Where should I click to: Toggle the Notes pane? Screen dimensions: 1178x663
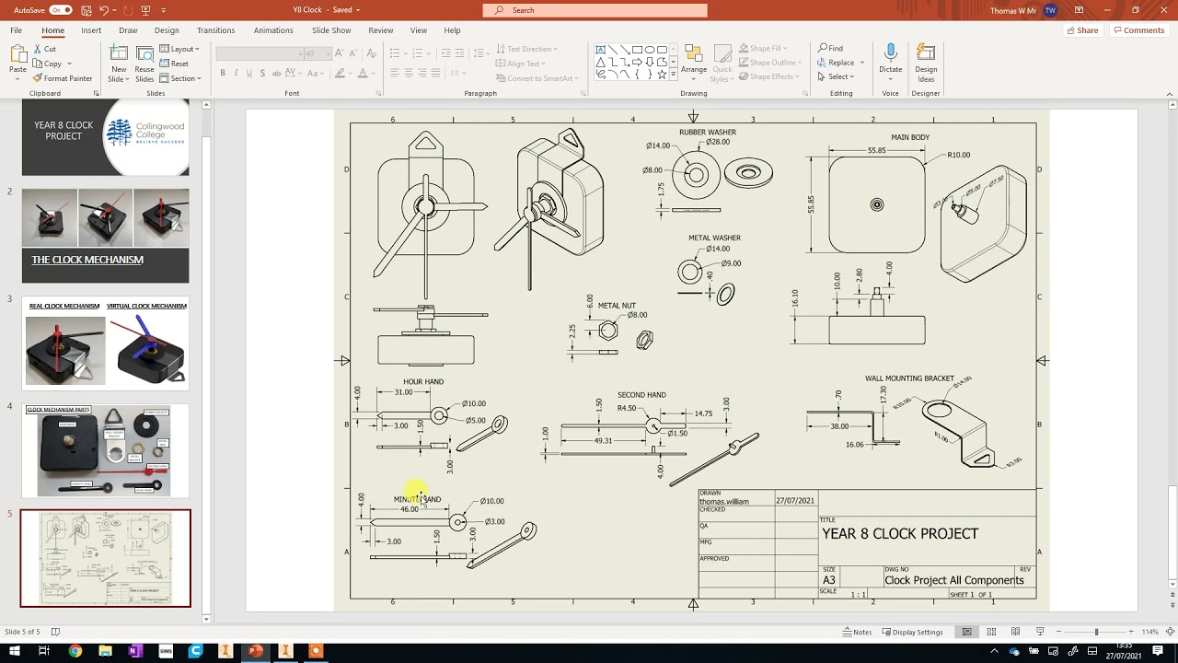(x=857, y=633)
